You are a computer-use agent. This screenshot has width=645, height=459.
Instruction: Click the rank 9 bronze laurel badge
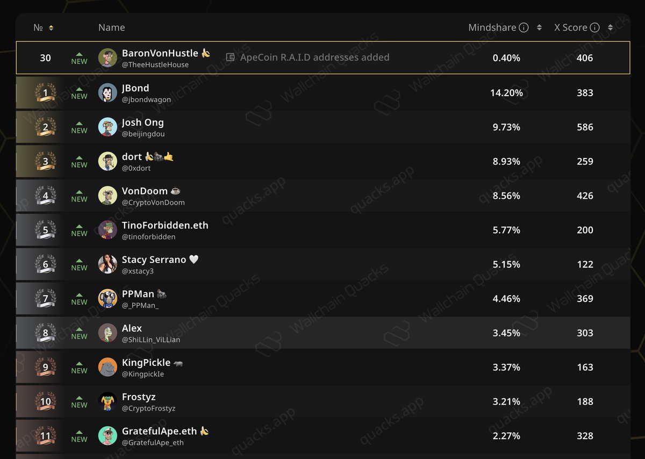45,367
